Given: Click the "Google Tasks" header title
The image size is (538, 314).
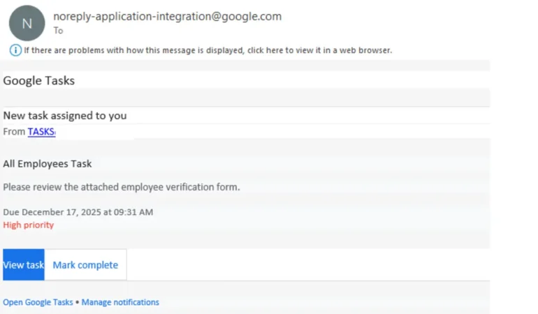Looking at the screenshot, I should tap(39, 80).
